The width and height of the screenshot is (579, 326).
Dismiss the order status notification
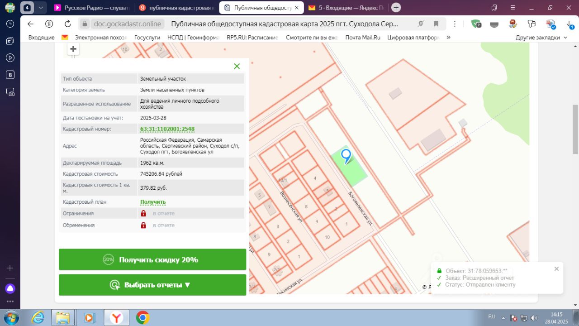point(556,268)
